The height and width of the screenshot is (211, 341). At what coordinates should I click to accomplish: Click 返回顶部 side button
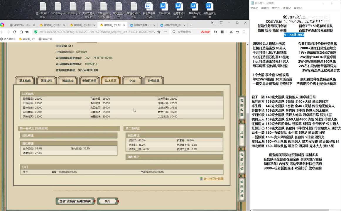coord(242,188)
